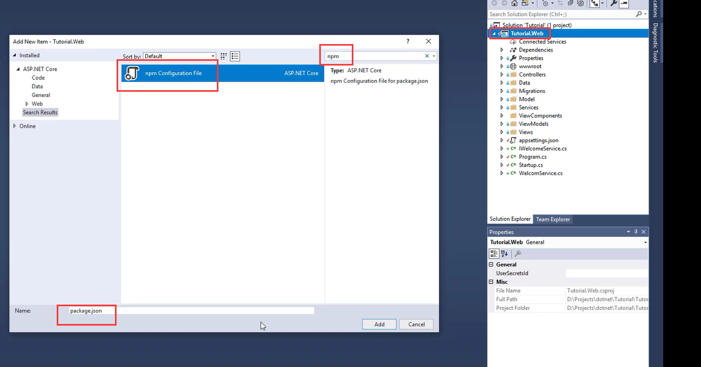
Task: Open Pending Changes Filter dropdown arrow
Action: (552, 3)
